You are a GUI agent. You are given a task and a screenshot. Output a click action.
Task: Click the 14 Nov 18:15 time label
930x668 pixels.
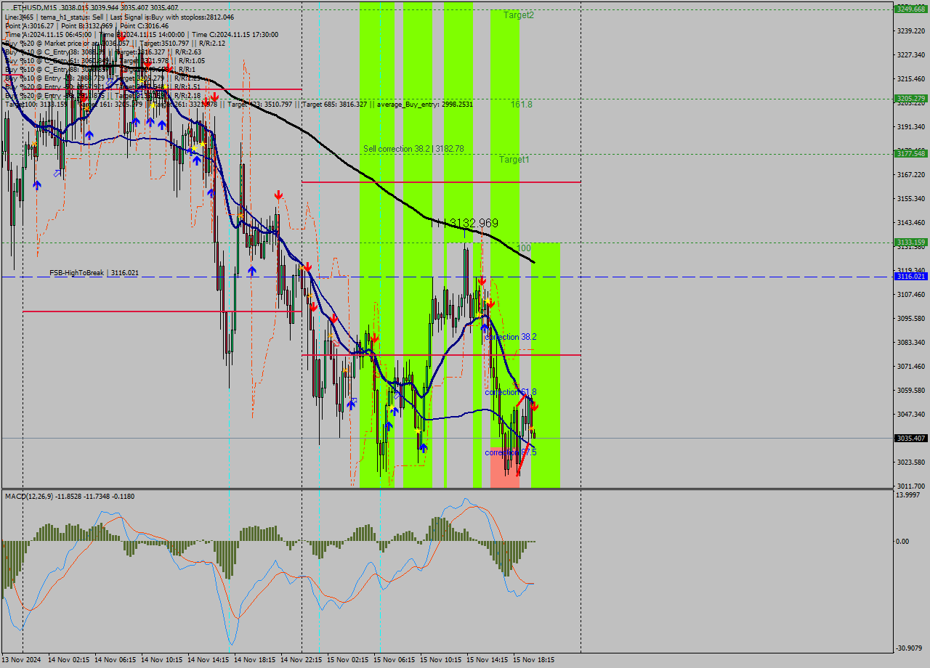254,660
